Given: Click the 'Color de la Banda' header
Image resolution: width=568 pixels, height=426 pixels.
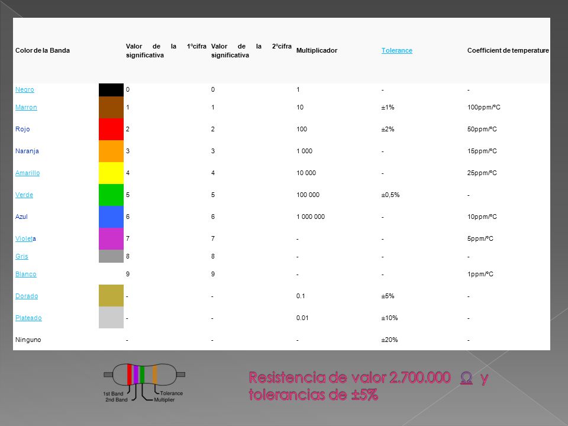Looking at the screenshot, I should (43, 50).
